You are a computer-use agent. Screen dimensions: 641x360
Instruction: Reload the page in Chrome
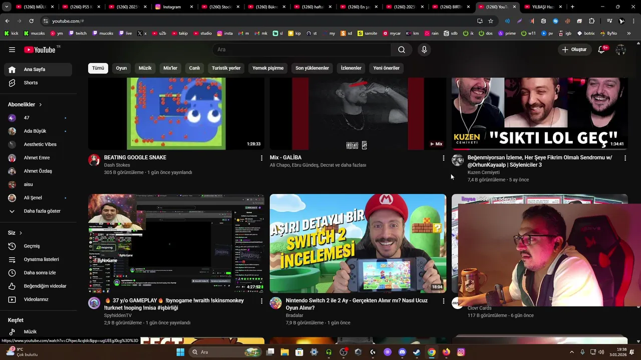click(31, 21)
